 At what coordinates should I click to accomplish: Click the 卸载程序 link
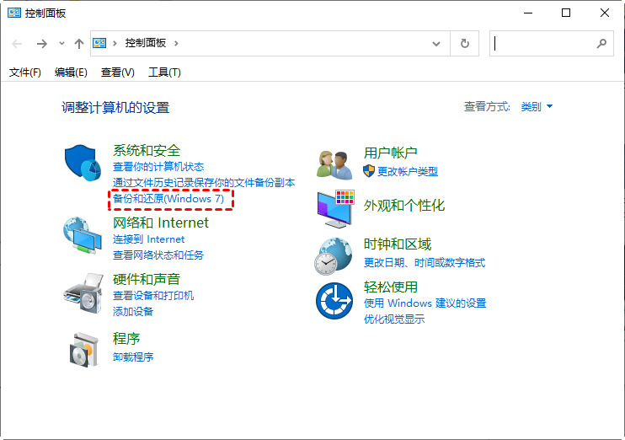click(x=133, y=357)
